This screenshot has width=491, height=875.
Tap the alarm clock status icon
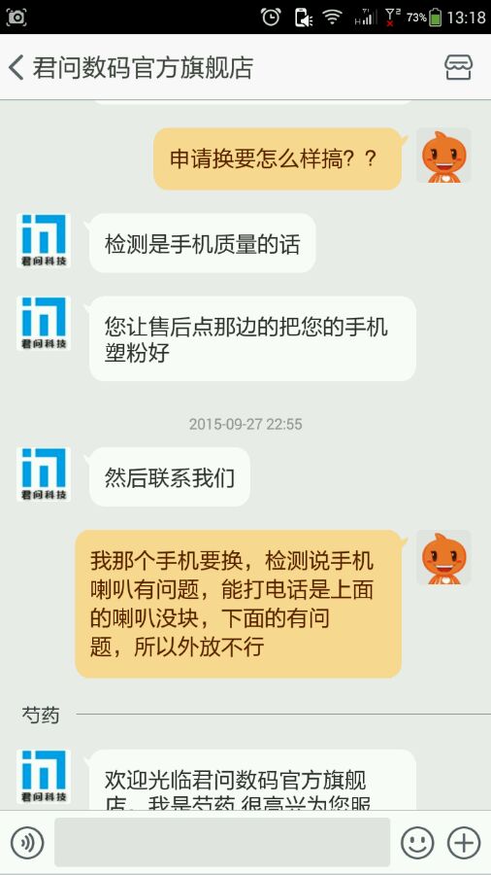pyautogui.click(x=271, y=17)
